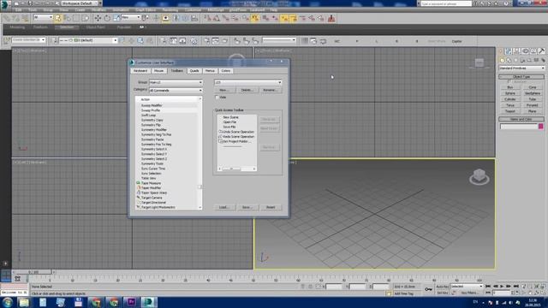
Task: Click the Key Mode toggle key icon
Action: tap(428, 289)
